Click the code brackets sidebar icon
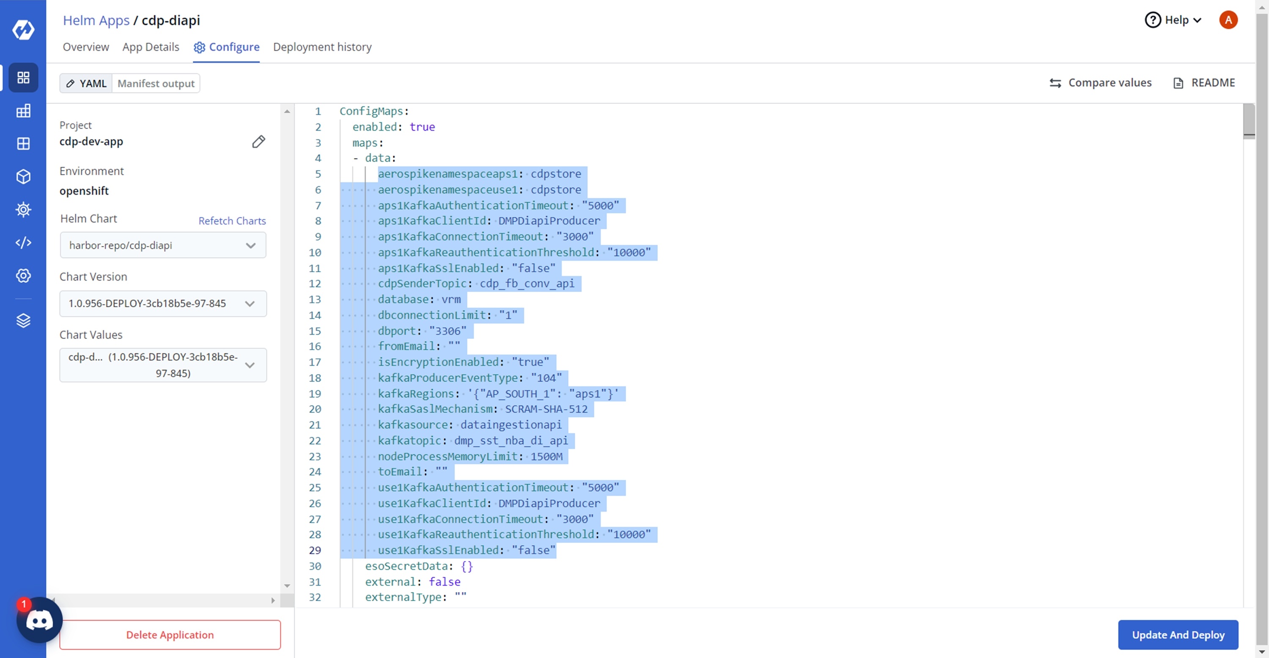Viewport: 1269px width, 658px height. (23, 243)
